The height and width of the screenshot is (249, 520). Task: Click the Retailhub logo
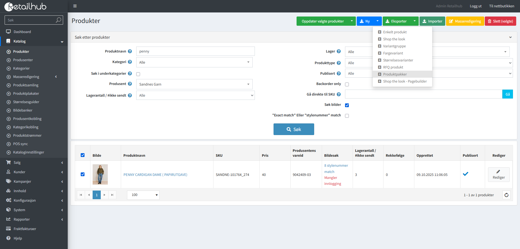[25, 6]
